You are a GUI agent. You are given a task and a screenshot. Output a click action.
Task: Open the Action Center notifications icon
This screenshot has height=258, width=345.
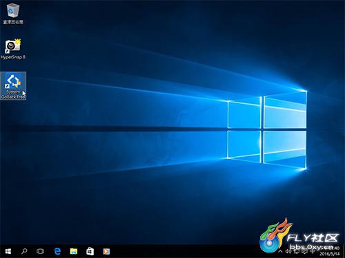tap(304, 251)
